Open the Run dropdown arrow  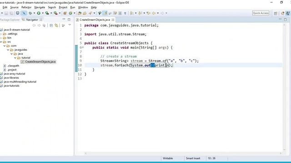[42, 13]
